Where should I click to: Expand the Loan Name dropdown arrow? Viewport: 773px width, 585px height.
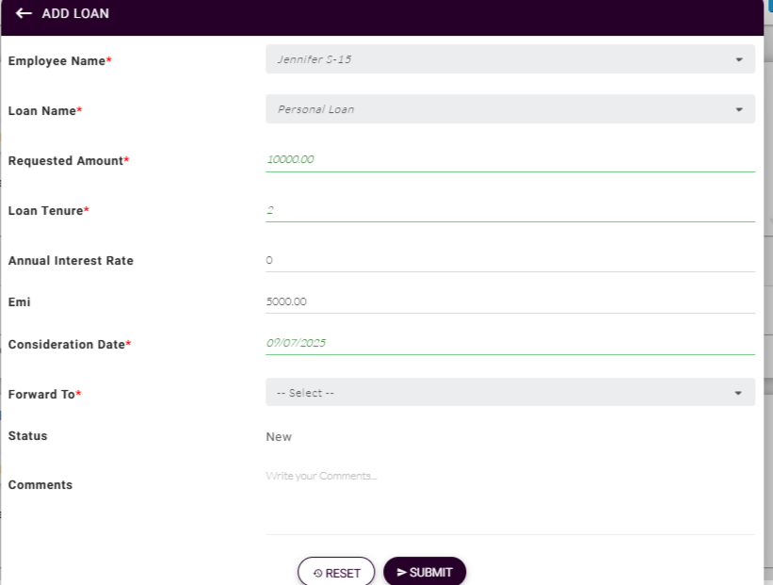click(738, 109)
